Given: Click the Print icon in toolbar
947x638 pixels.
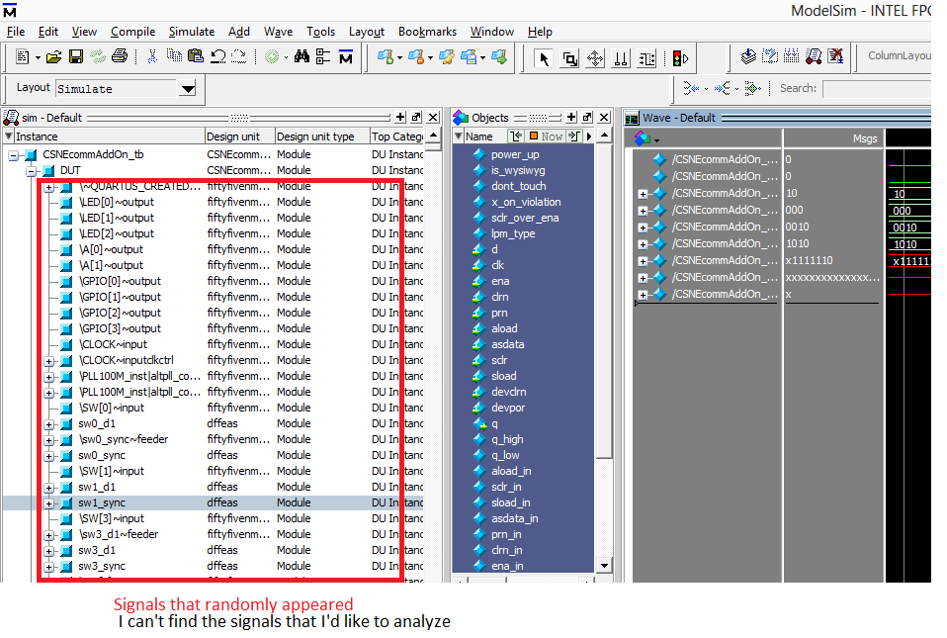Looking at the screenshot, I should pyautogui.click(x=120, y=56).
